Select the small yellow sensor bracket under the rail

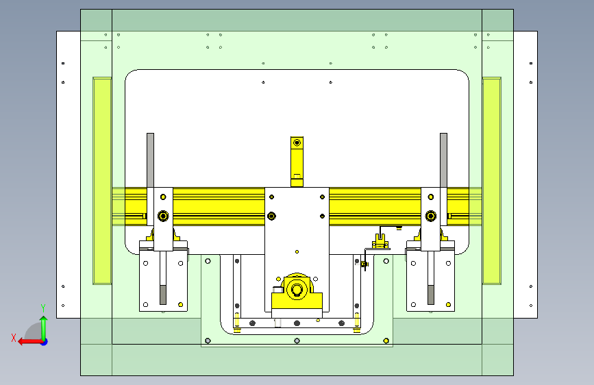380,241
